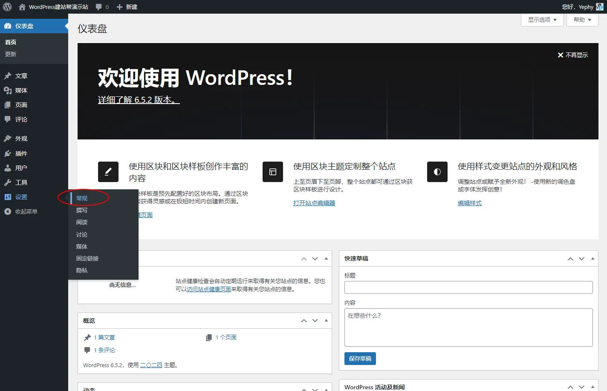Open the 1 条评论 link
607x391 pixels.
[104, 350]
